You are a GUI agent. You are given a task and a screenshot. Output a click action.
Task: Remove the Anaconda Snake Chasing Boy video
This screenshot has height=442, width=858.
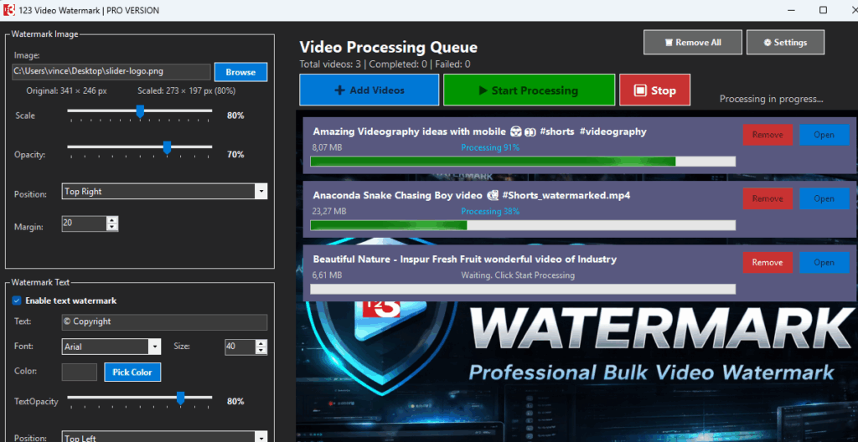click(767, 198)
